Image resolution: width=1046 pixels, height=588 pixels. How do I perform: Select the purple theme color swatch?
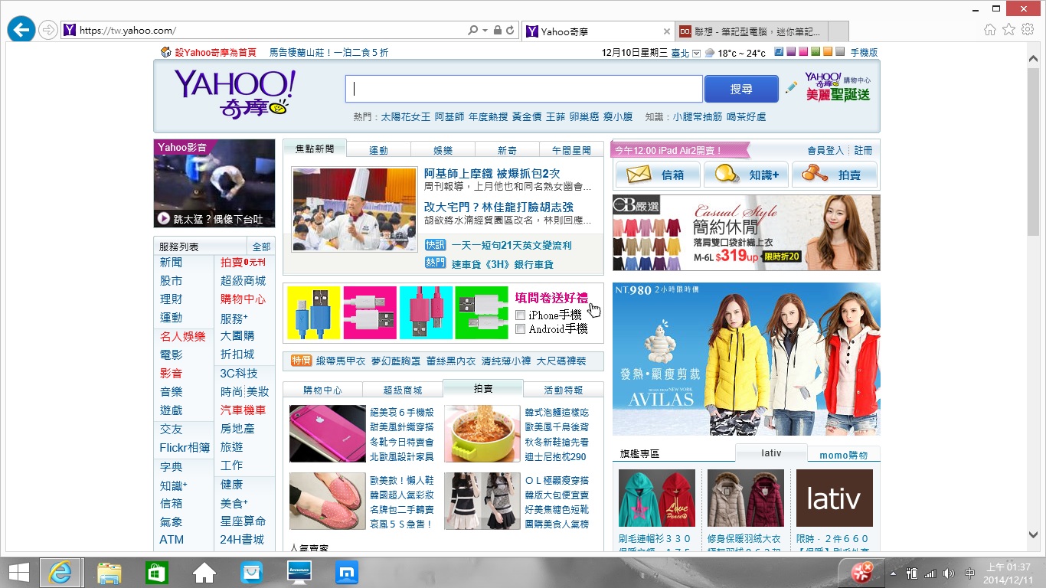(791, 52)
